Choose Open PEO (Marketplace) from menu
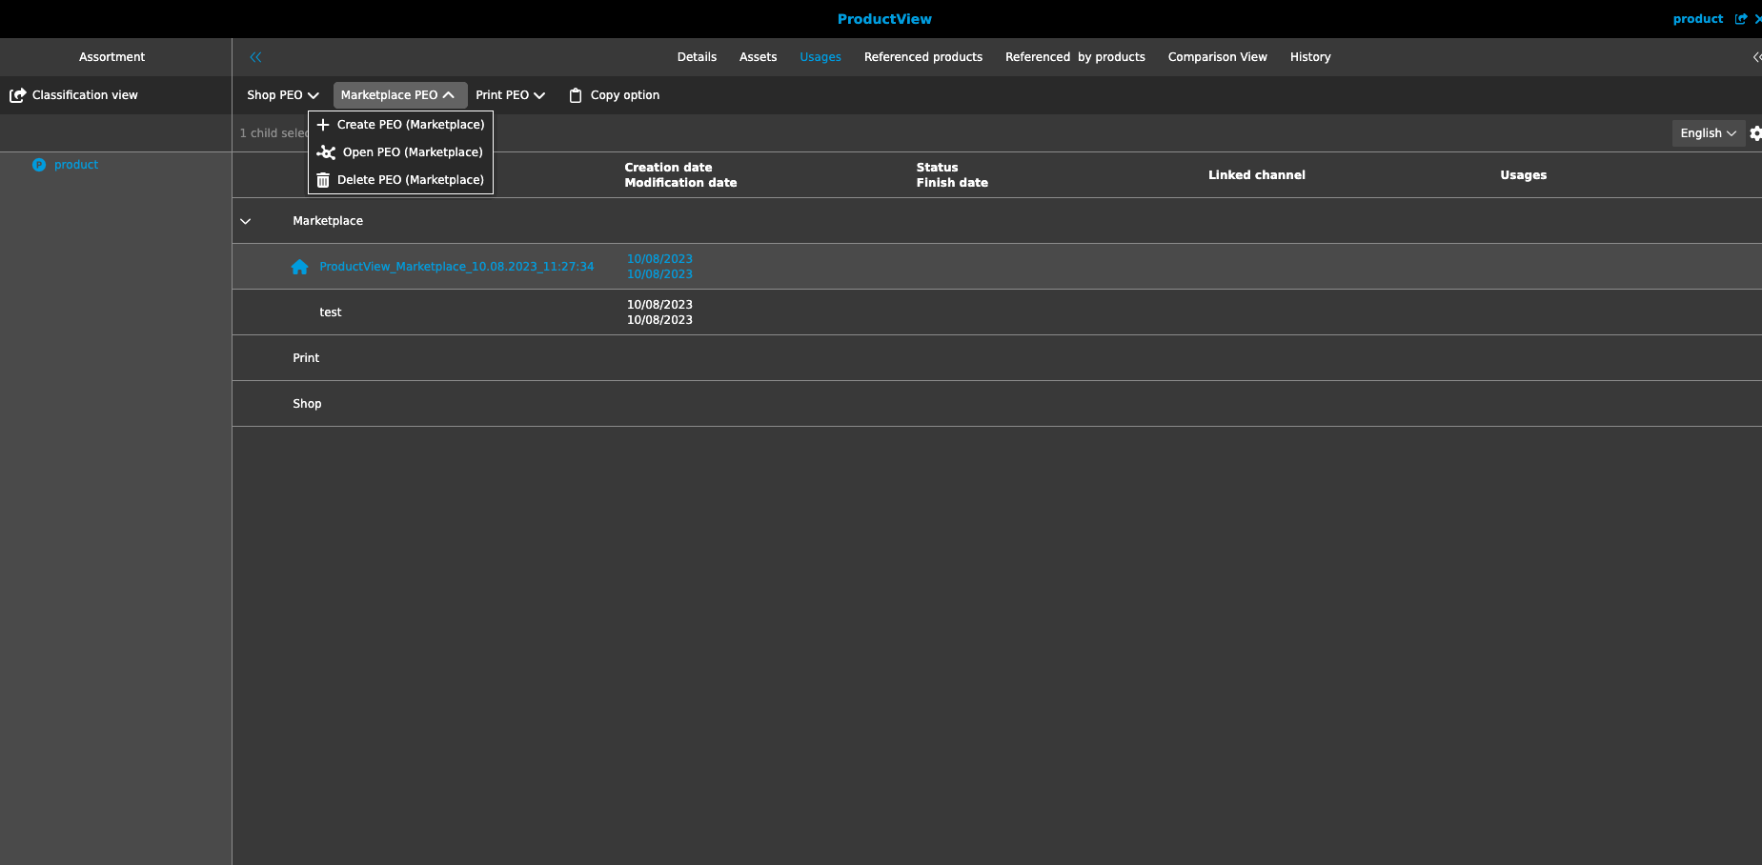The height and width of the screenshot is (865, 1762). coord(412,152)
